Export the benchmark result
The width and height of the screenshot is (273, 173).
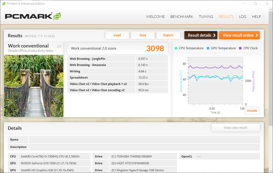point(168,35)
